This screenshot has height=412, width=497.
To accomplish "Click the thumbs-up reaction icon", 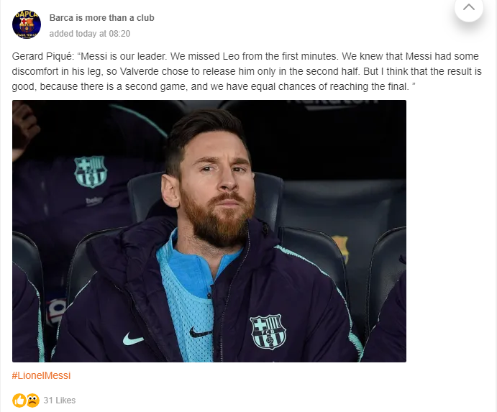I will (19, 400).
